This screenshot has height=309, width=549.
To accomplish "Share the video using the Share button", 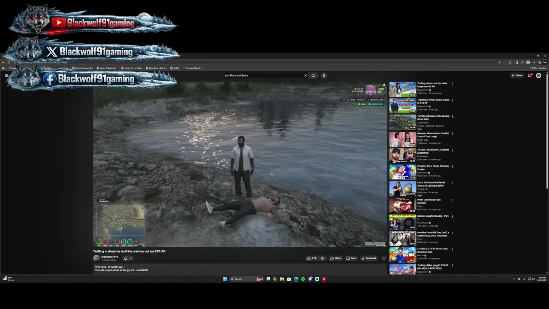I will coord(335,258).
